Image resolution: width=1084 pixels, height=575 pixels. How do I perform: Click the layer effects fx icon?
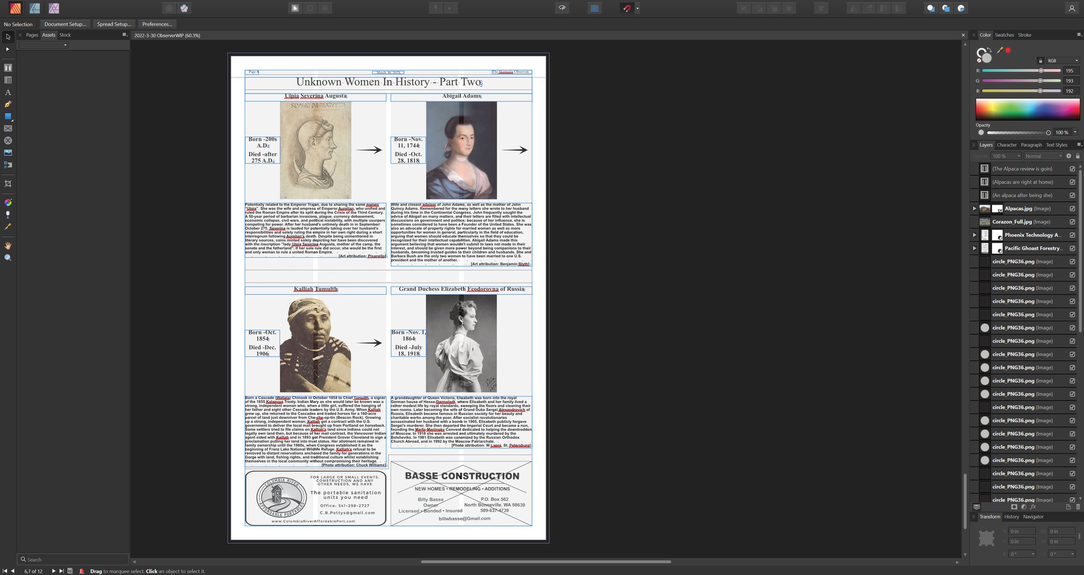pyautogui.click(x=1033, y=507)
